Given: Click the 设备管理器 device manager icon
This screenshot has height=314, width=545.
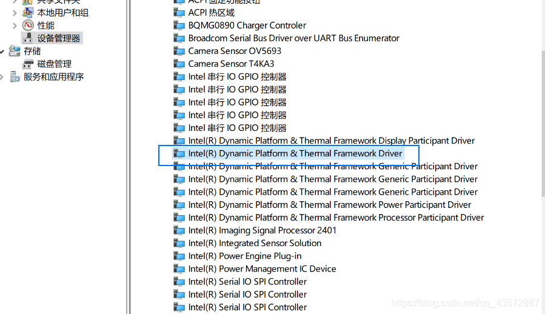Looking at the screenshot, I should 28,38.
